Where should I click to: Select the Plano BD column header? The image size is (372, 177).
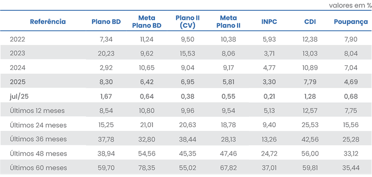[106, 22]
